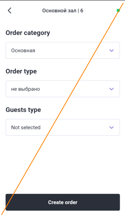Click the Guests type heading label

23,110
